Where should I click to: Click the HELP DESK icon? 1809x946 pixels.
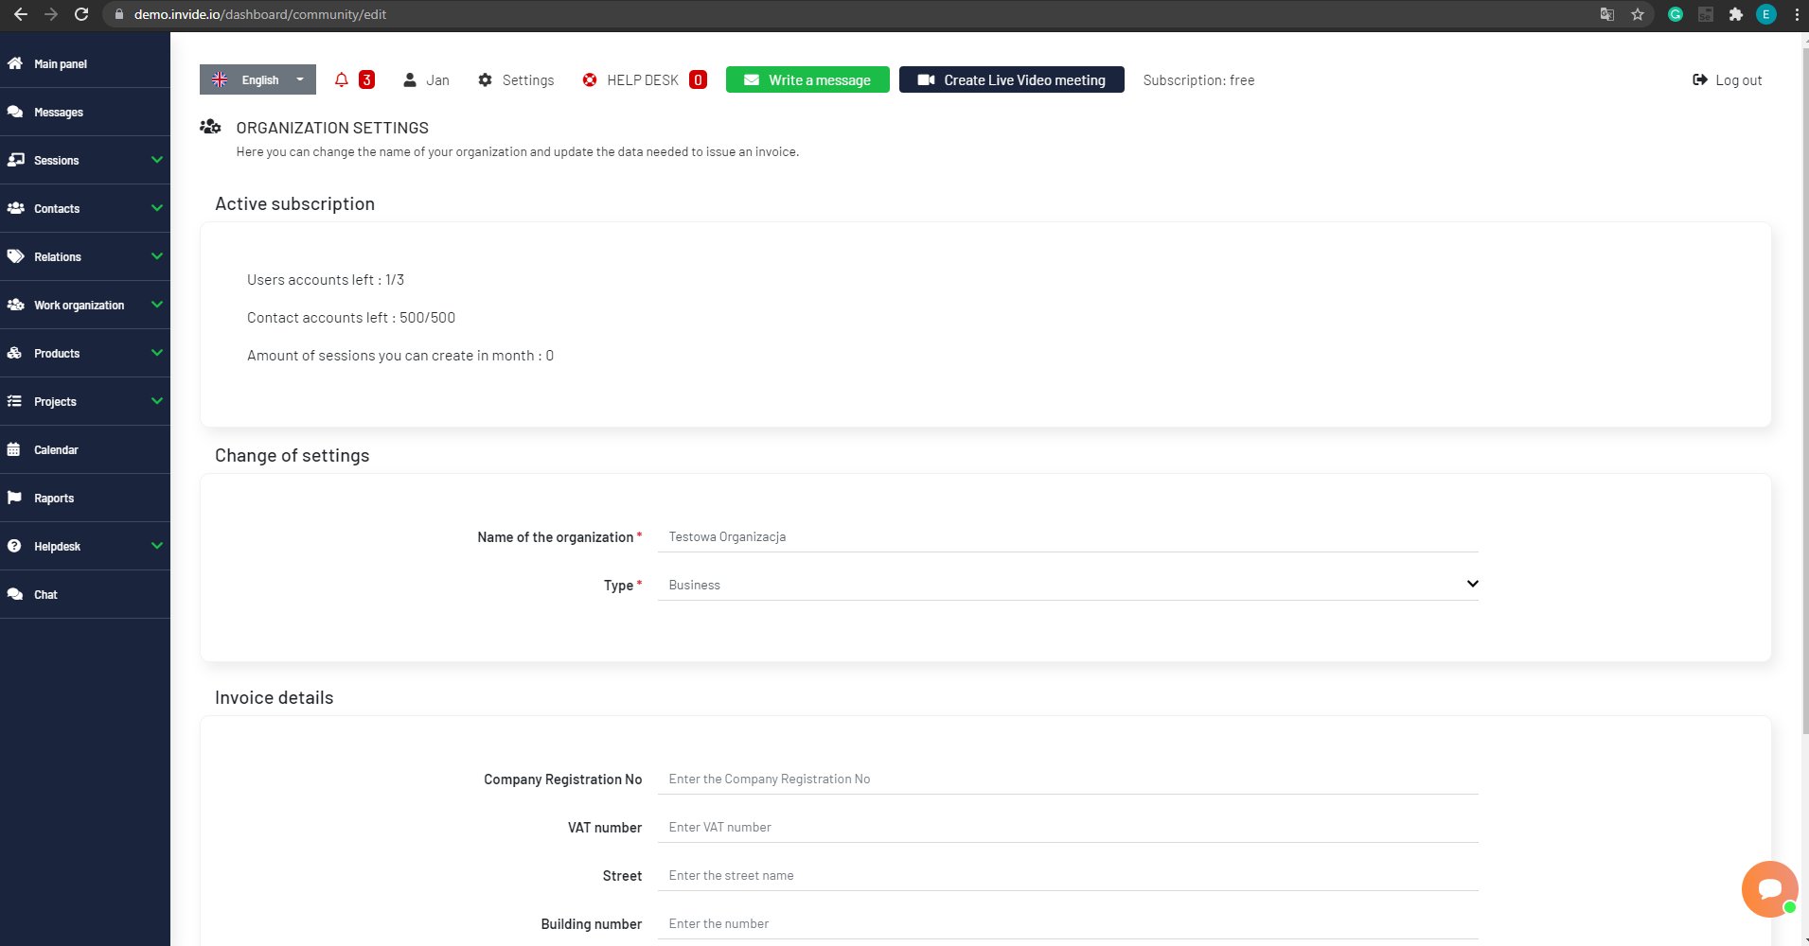click(589, 79)
